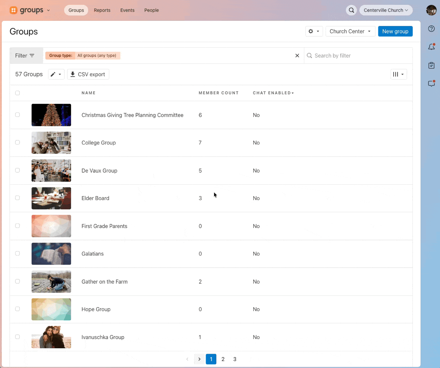Click the Filter button
440x368 pixels.
tap(26, 56)
